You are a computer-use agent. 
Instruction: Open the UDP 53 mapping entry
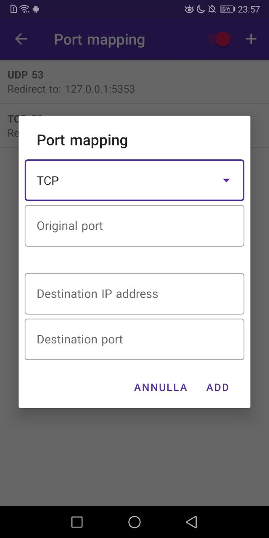134,81
